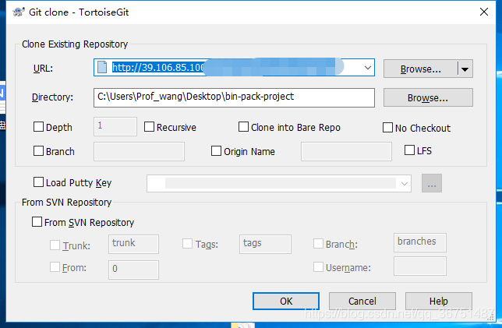Click the branches text field
502x328 pixels.
[x=420, y=242]
